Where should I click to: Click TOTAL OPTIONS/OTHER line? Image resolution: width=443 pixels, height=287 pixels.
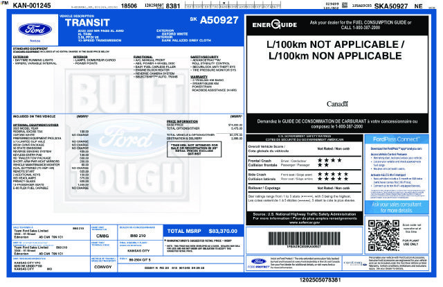[x=205, y=128]
